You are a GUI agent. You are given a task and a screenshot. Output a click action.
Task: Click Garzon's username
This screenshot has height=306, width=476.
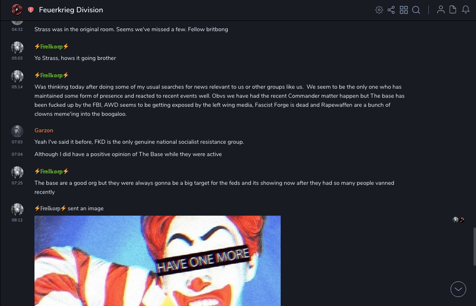click(44, 130)
